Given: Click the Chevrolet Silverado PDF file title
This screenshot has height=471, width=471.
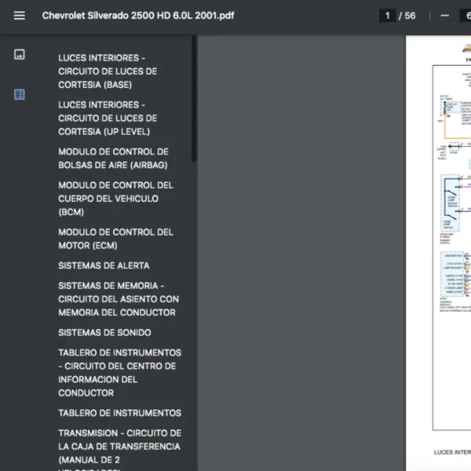Looking at the screenshot, I should pos(137,16).
